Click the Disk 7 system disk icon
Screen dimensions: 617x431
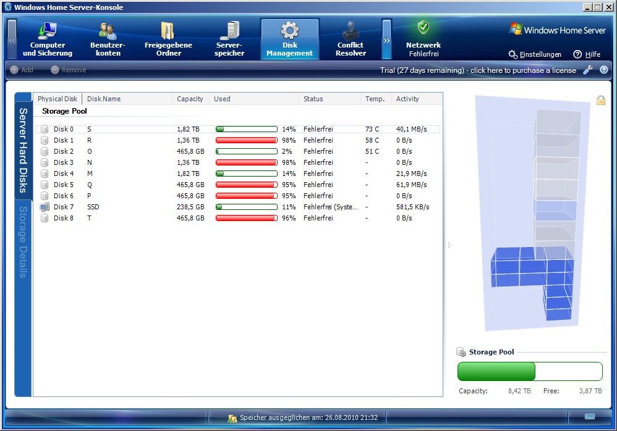point(45,207)
